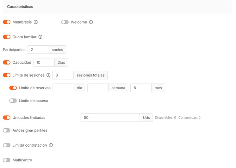This screenshot has width=236, height=168.
Task: Click the info icon beside Welcome
Action: tap(91, 22)
